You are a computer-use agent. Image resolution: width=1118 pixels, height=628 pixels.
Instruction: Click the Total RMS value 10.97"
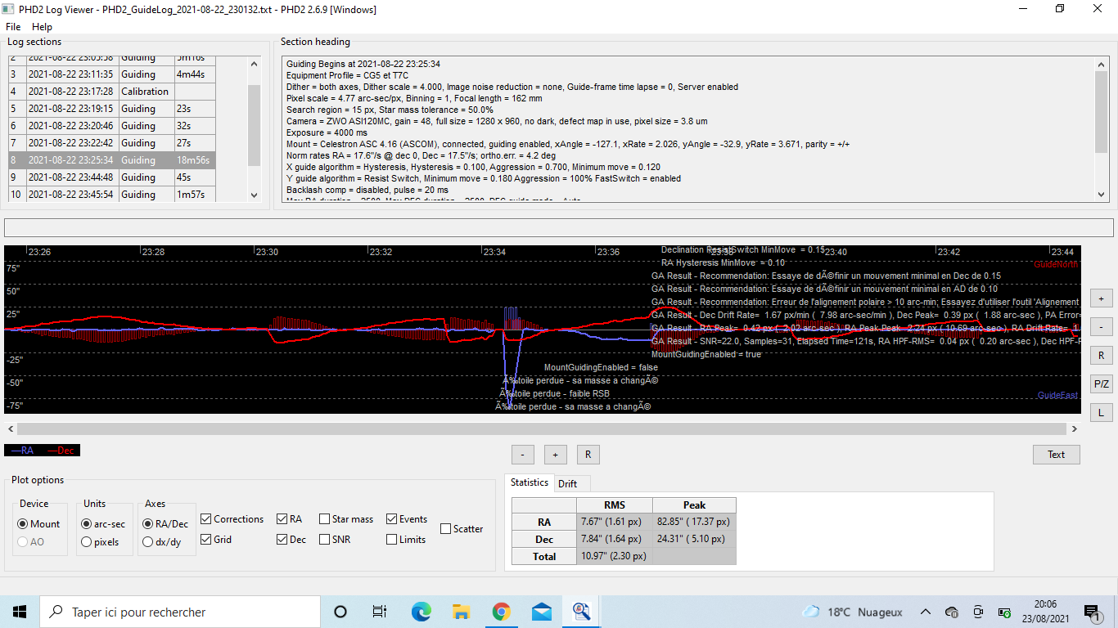(614, 557)
